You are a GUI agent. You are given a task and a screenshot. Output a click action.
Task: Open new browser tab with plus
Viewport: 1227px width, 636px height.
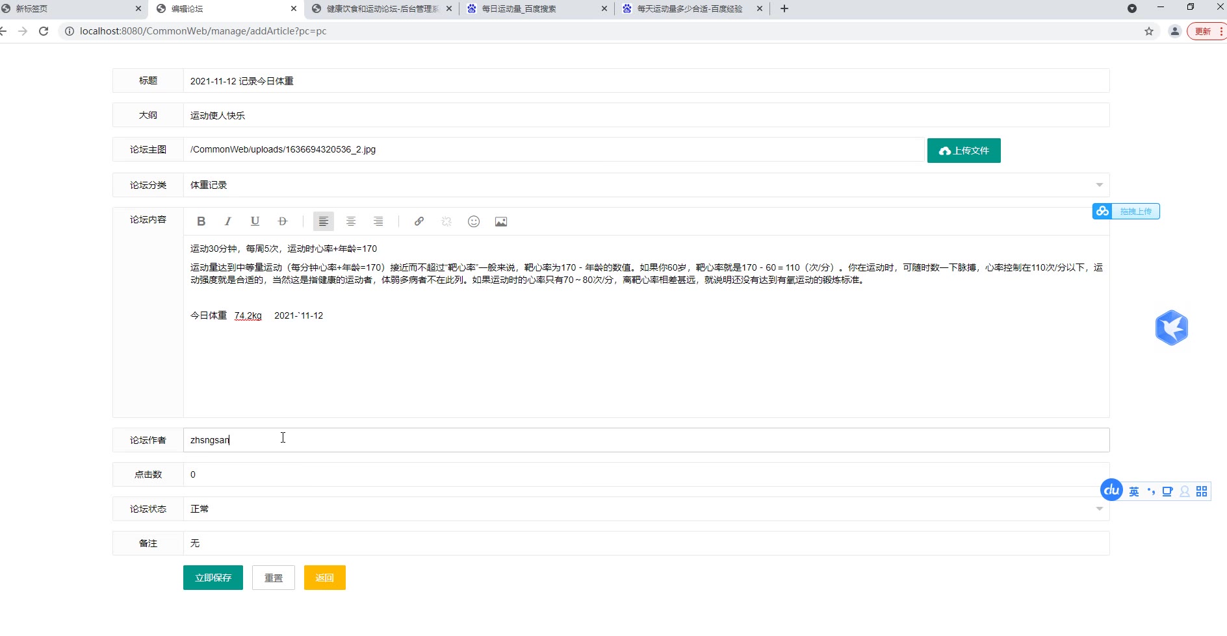pos(784,8)
